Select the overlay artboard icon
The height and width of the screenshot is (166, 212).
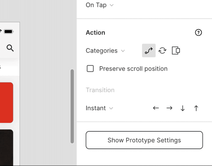(176, 51)
